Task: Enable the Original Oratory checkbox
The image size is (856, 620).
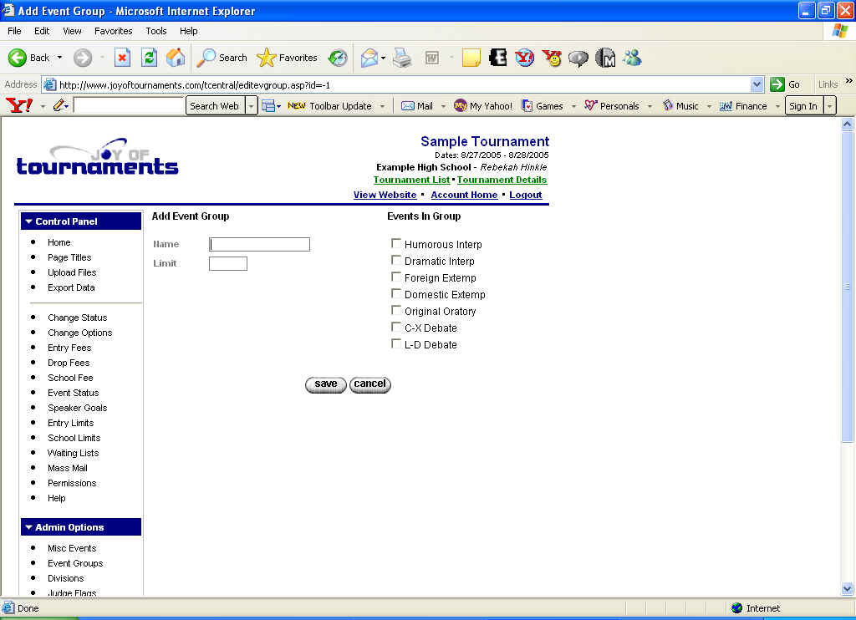Action: [x=396, y=311]
